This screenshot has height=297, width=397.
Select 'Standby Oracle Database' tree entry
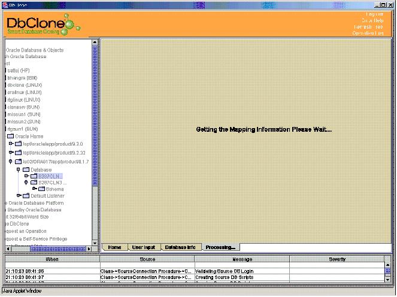(x=34, y=210)
